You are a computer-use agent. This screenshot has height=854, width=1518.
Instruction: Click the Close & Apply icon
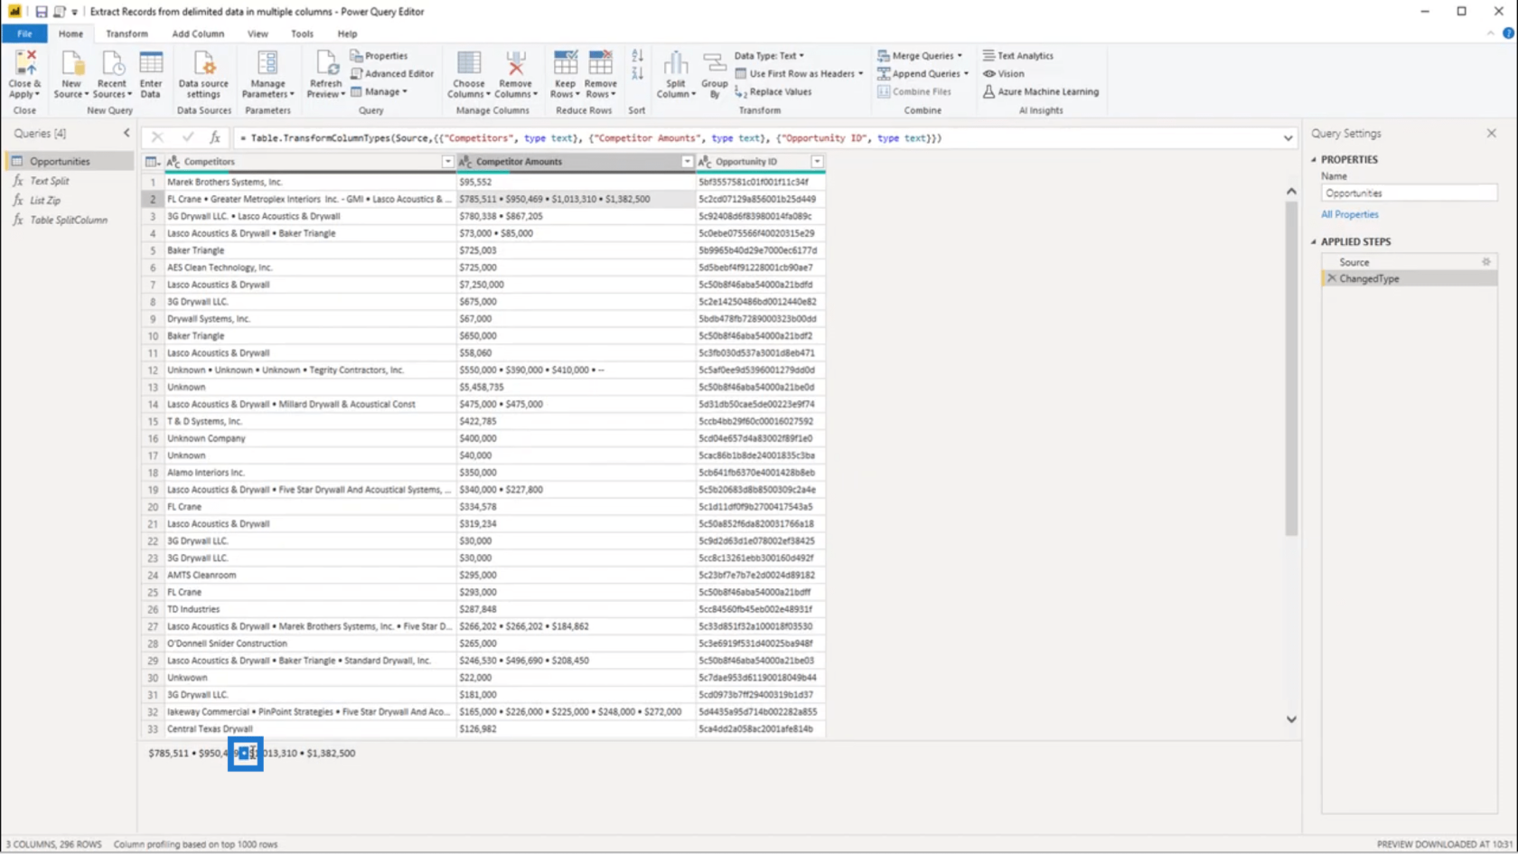tap(24, 64)
